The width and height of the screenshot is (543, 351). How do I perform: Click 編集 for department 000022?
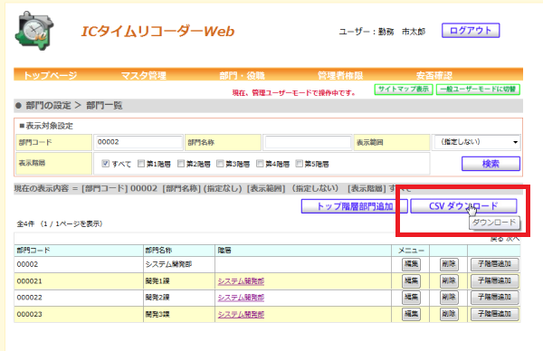[411, 298]
